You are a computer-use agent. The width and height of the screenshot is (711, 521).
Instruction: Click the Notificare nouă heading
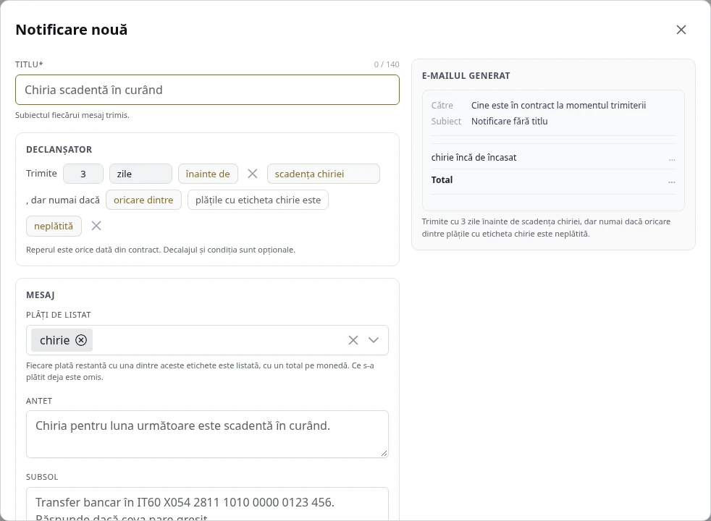coord(71,30)
